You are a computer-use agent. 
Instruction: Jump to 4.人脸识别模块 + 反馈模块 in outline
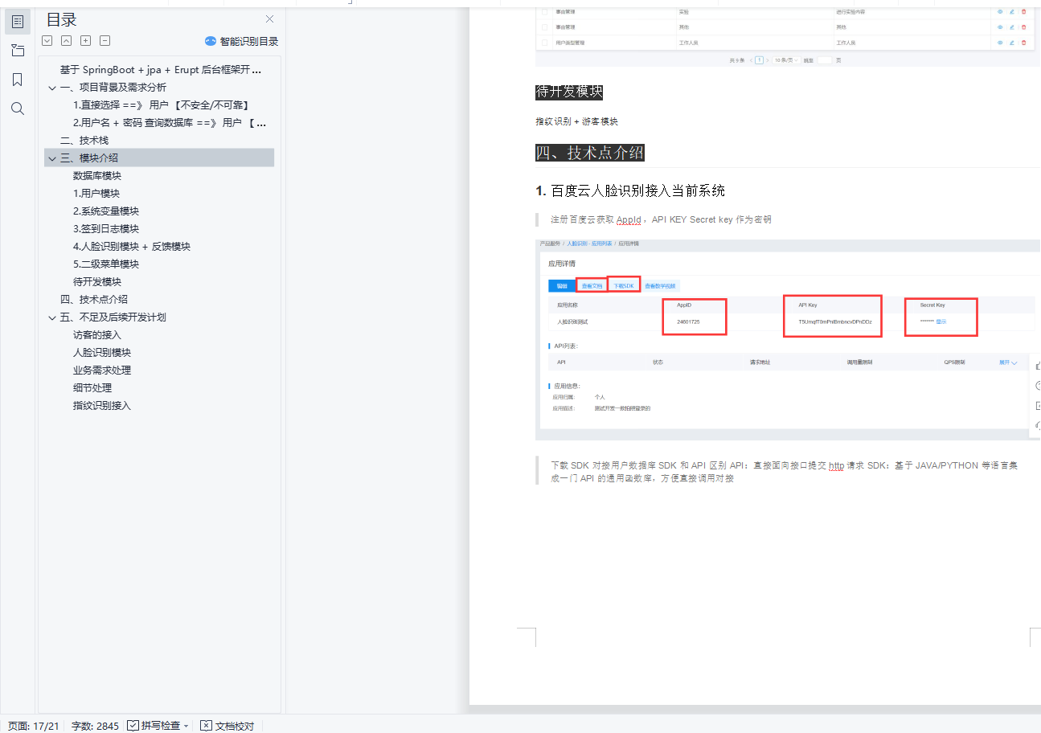tap(132, 247)
